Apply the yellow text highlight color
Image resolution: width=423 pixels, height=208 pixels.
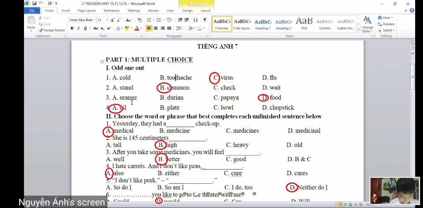pos(126,28)
